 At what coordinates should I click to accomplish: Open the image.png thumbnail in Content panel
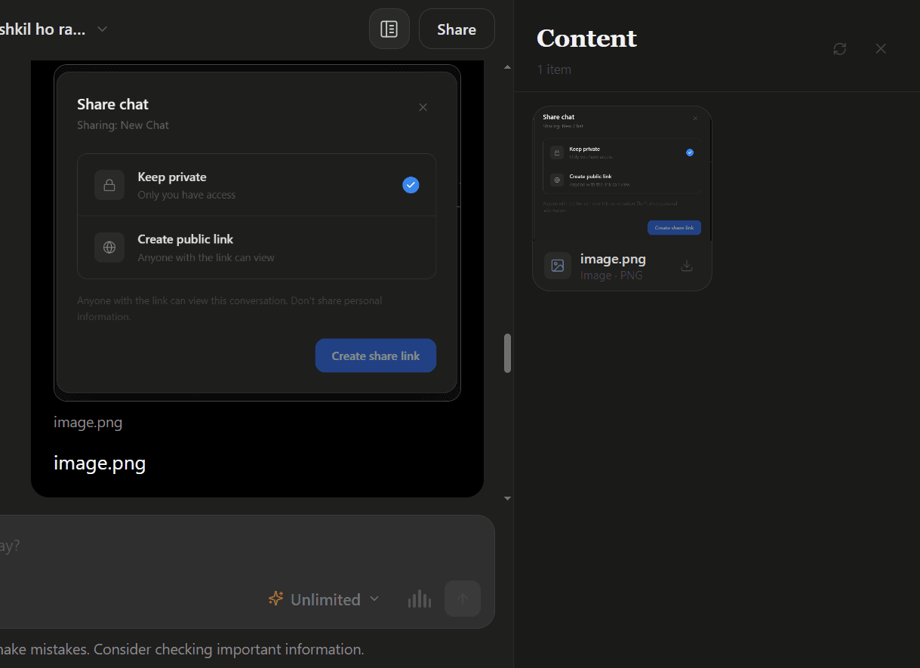(x=622, y=174)
